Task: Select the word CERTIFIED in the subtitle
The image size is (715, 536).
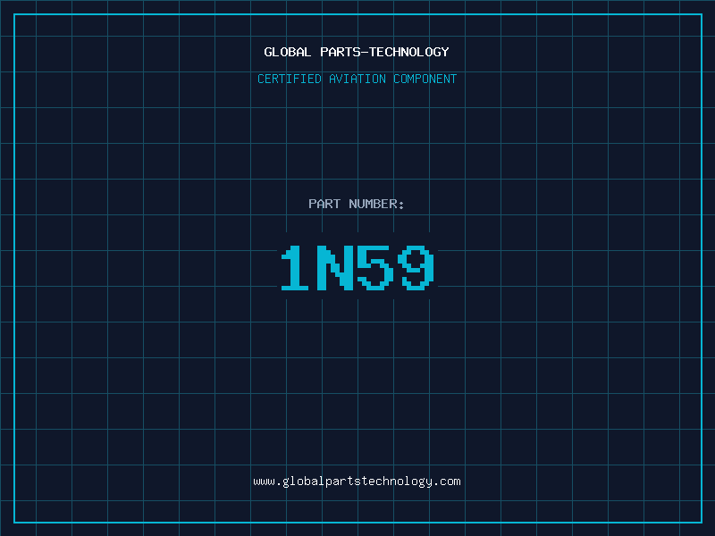Action: pyautogui.click(x=290, y=79)
